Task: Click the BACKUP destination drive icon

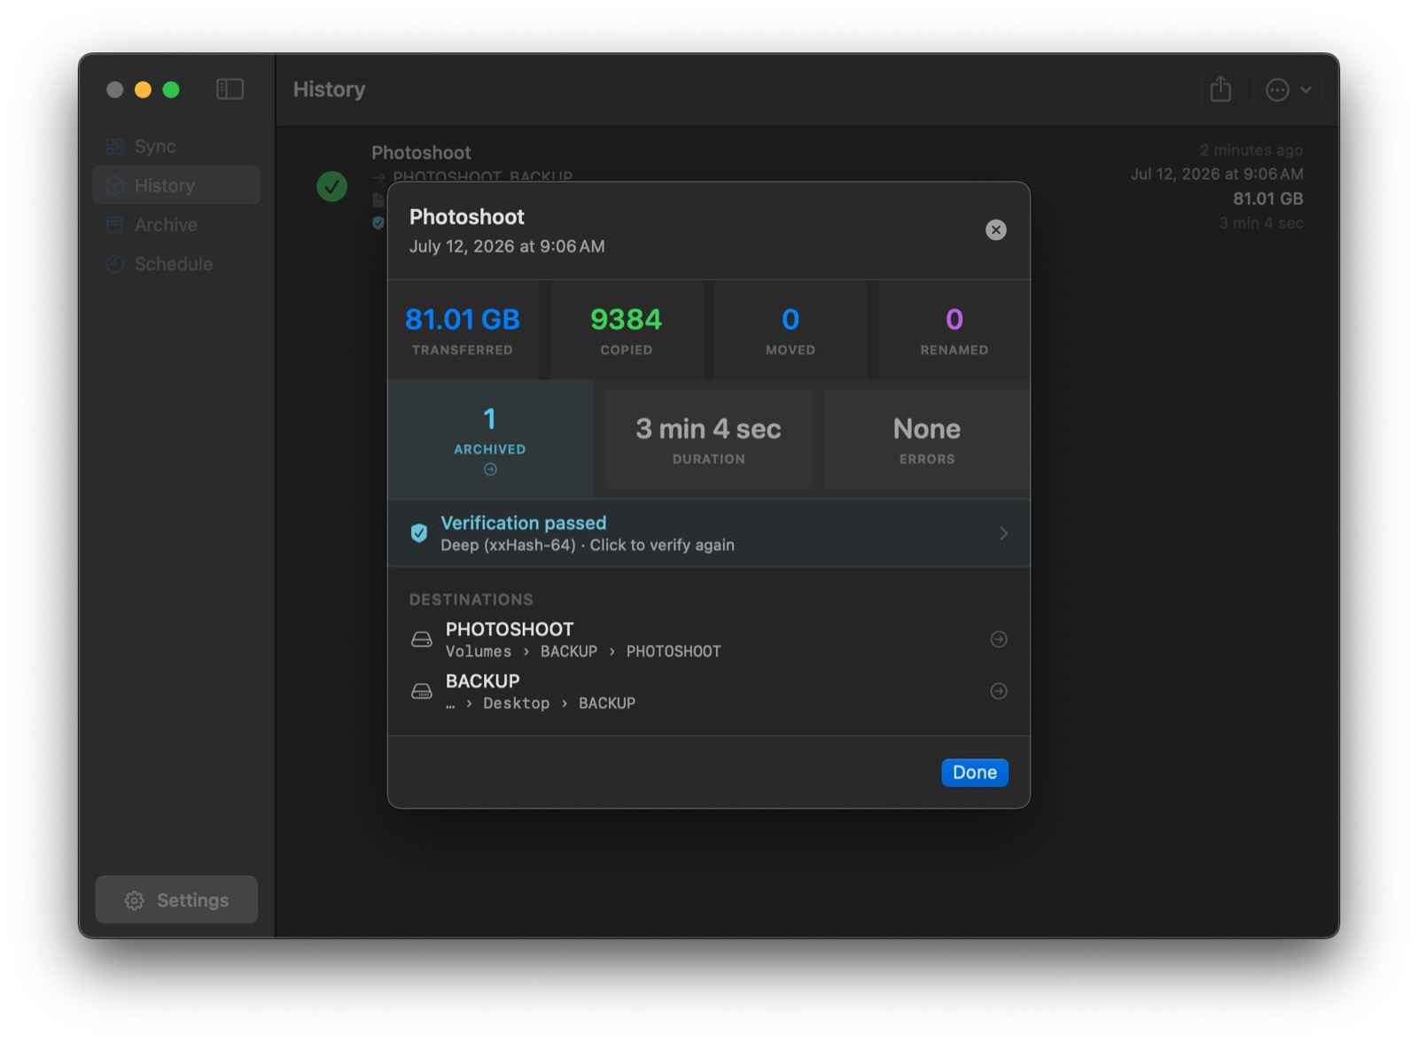Action: [x=422, y=691]
